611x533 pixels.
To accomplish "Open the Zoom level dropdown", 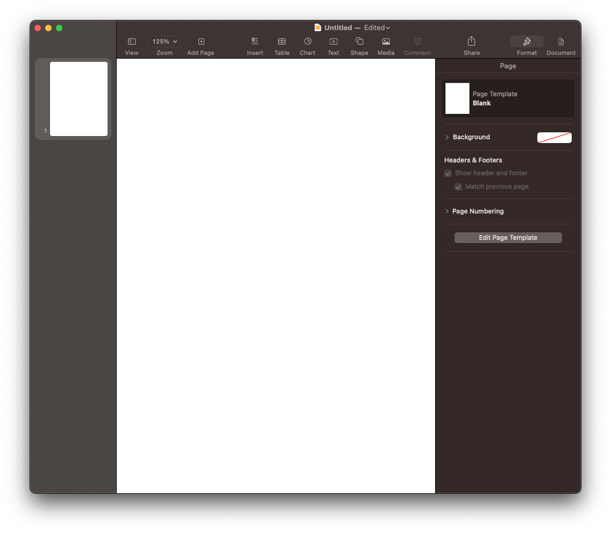I will [x=164, y=41].
